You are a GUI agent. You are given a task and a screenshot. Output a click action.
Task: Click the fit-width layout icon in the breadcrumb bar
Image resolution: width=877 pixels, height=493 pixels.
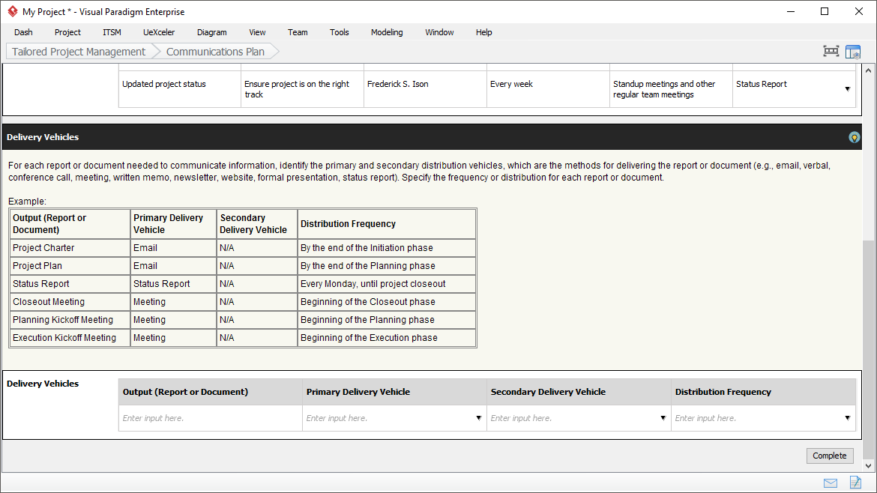[831, 52]
